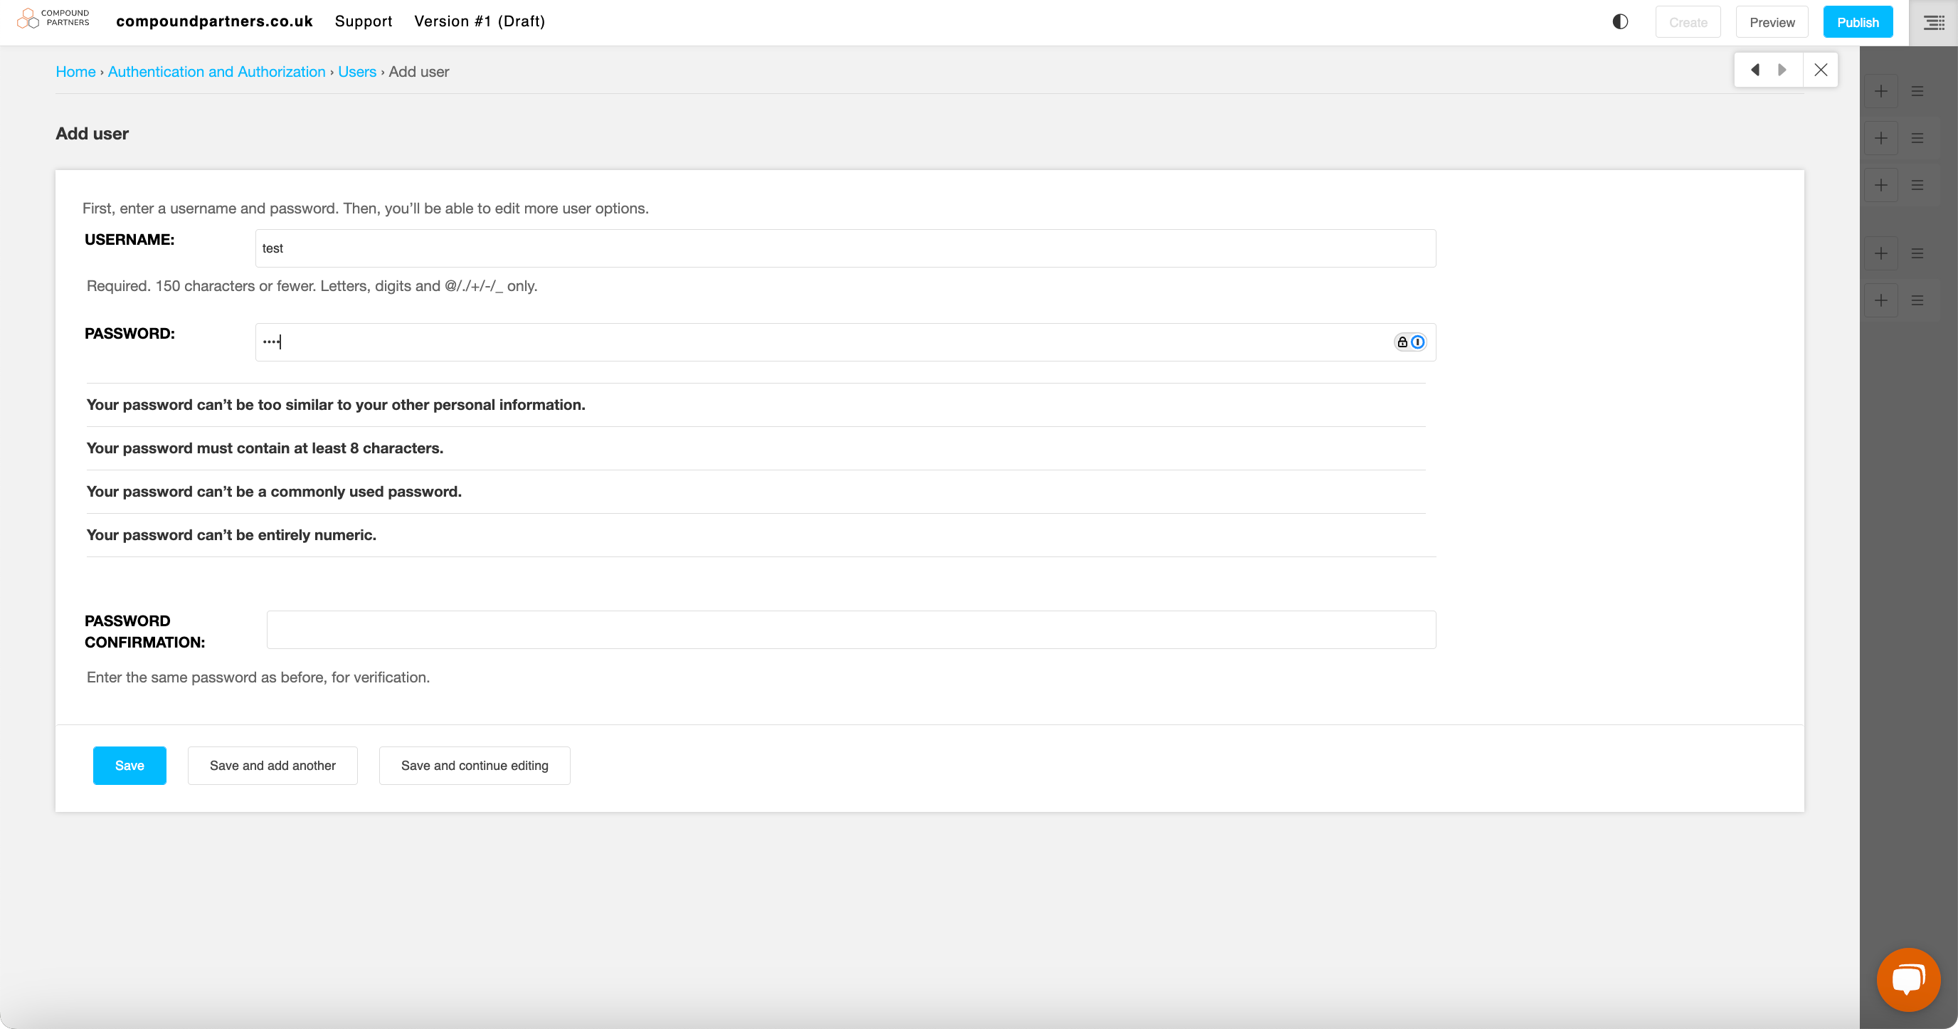The width and height of the screenshot is (1958, 1029).
Task: Click Save and add another
Action: pyautogui.click(x=272, y=765)
